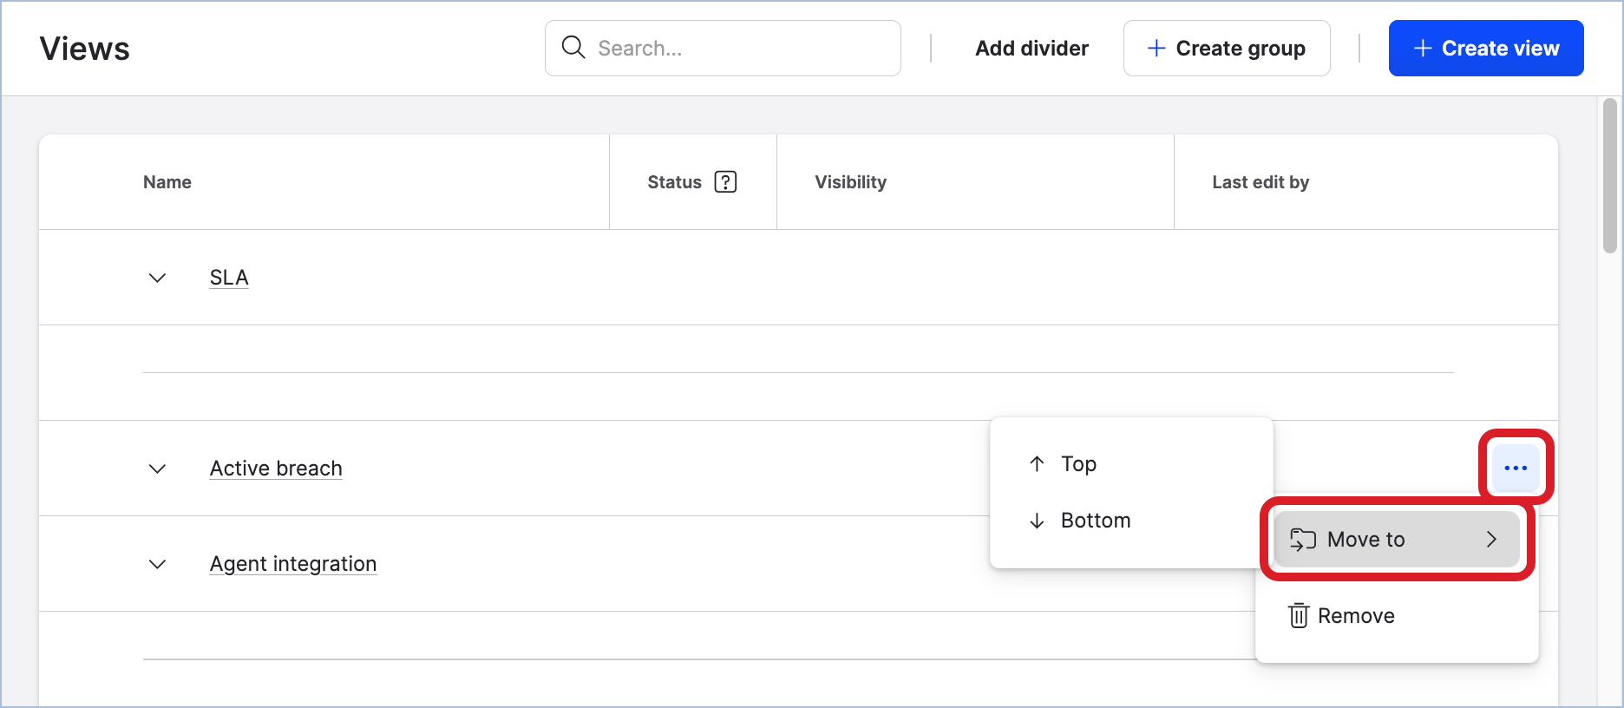Open the Move to submenu chevron
The width and height of the screenshot is (1624, 708).
tap(1493, 539)
